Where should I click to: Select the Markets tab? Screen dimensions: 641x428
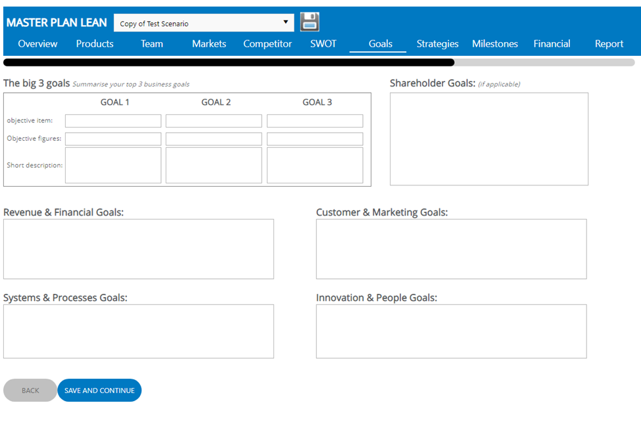[209, 44]
